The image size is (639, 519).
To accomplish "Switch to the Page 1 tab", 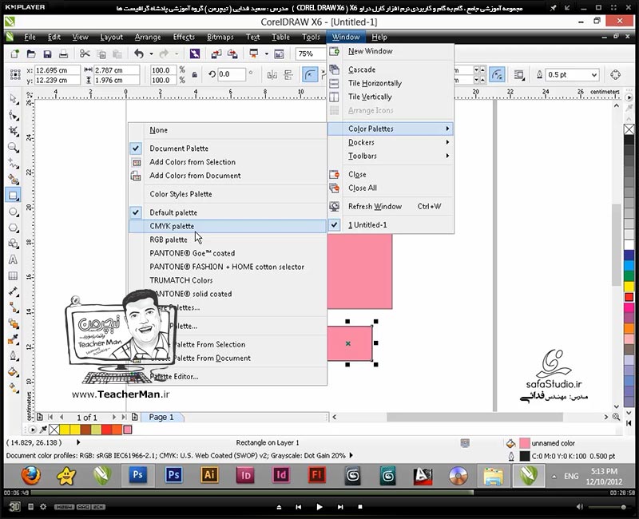I will (161, 417).
